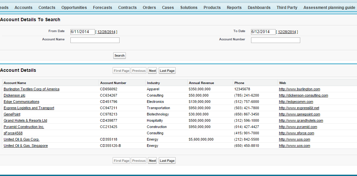357x176 pixels.
Task: Switch to the Solutions tab
Action: pyautogui.click(x=189, y=8)
